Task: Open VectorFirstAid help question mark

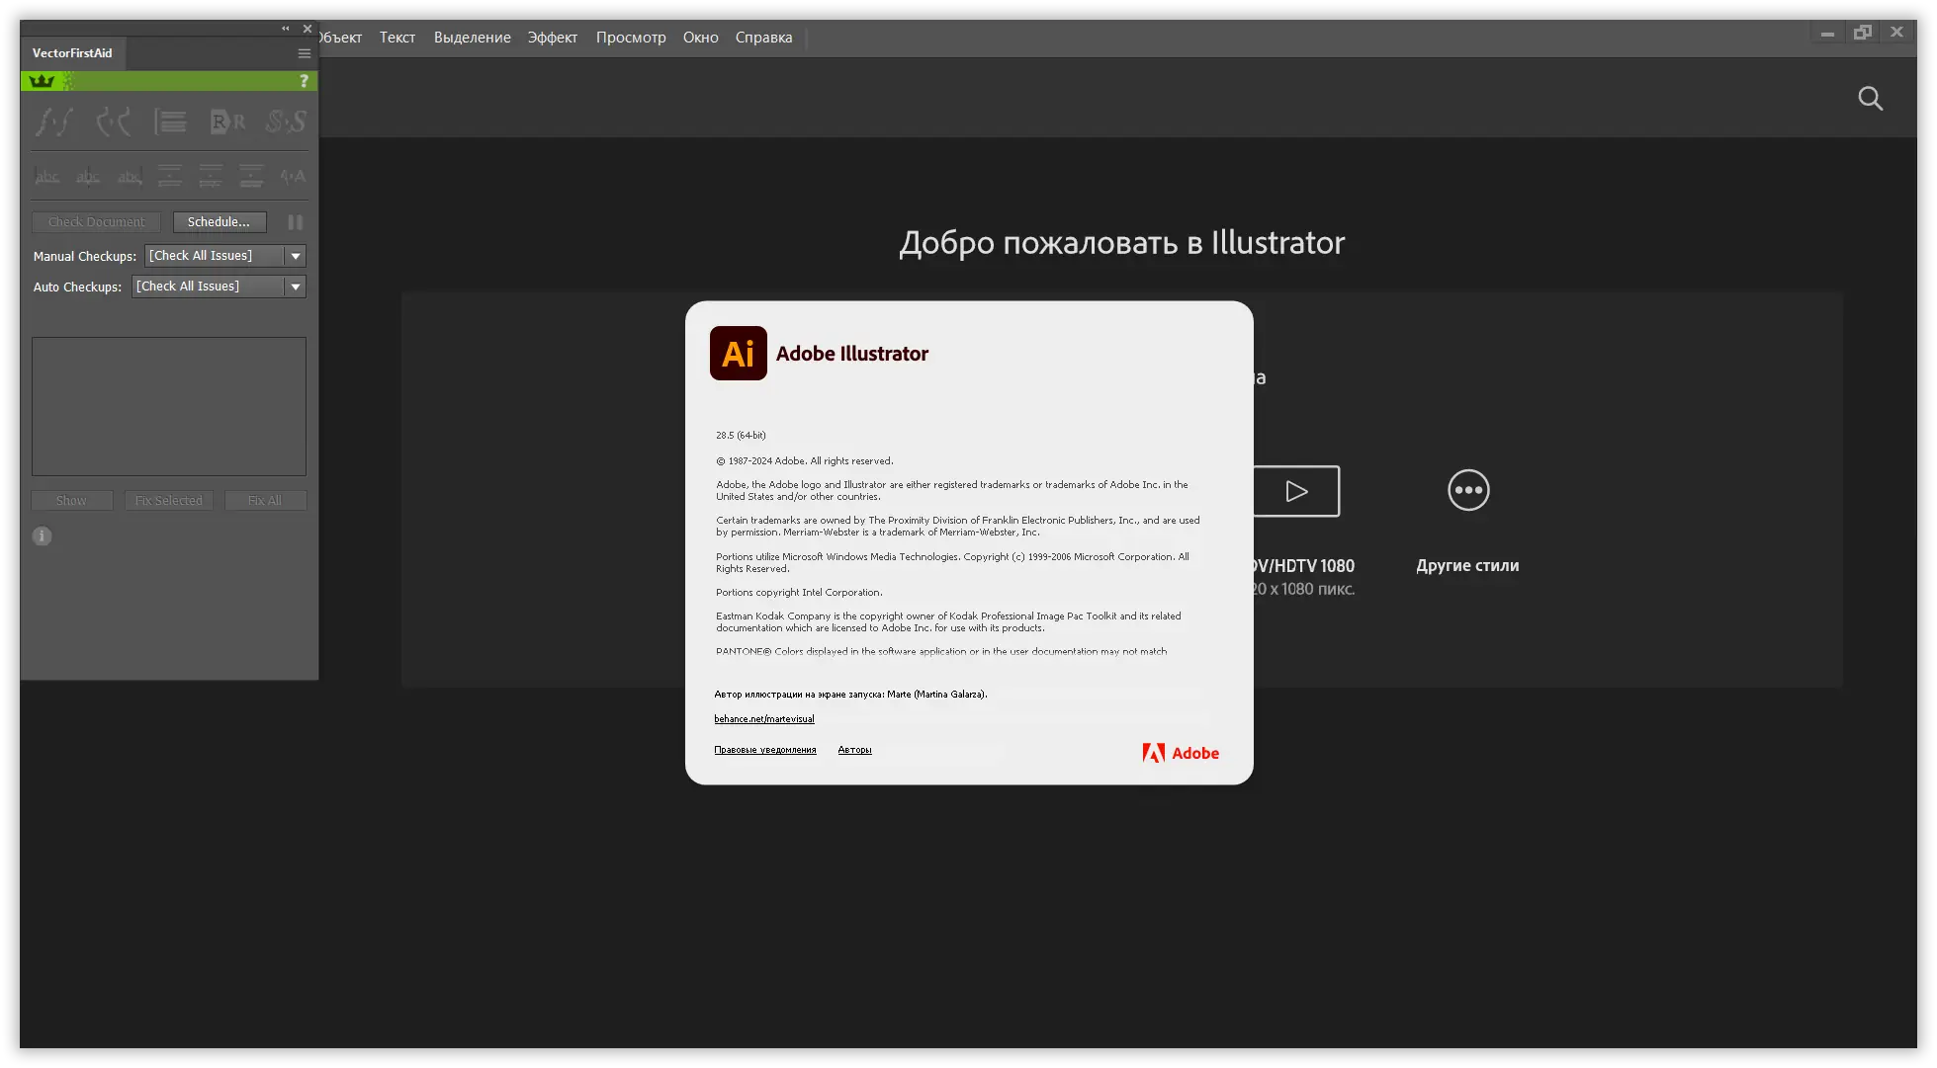Action: [304, 81]
